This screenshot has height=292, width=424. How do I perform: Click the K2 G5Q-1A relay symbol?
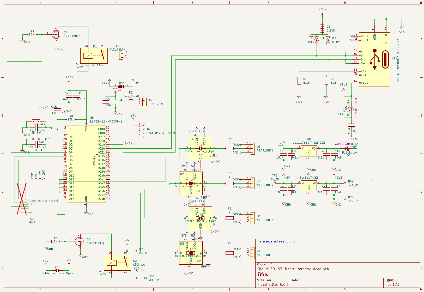(x=117, y=263)
